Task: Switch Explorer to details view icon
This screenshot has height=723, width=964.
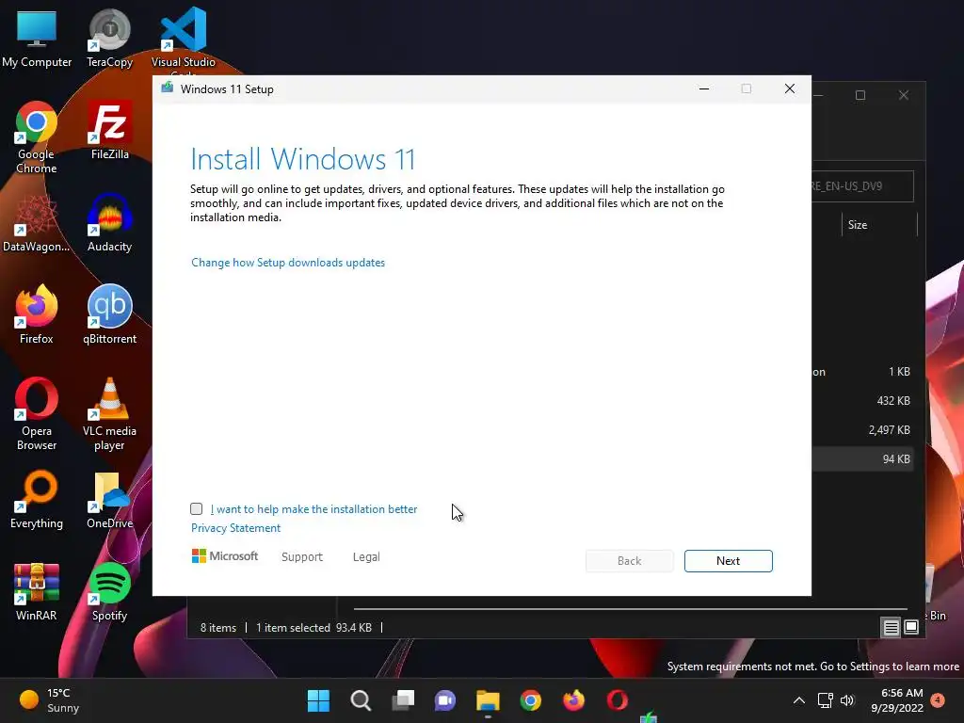Action: click(x=891, y=627)
